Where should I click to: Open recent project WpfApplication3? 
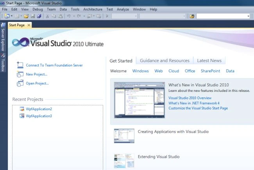coord(39,116)
